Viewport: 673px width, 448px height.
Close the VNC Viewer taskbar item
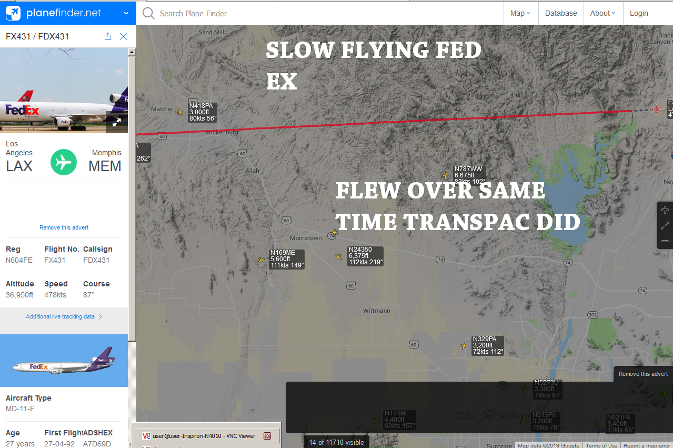pyautogui.click(x=267, y=436)
